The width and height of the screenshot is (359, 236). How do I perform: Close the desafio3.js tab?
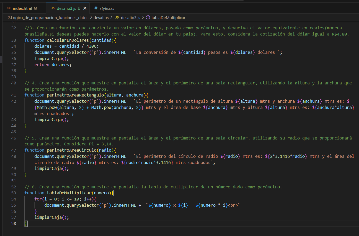pos(85,8)
